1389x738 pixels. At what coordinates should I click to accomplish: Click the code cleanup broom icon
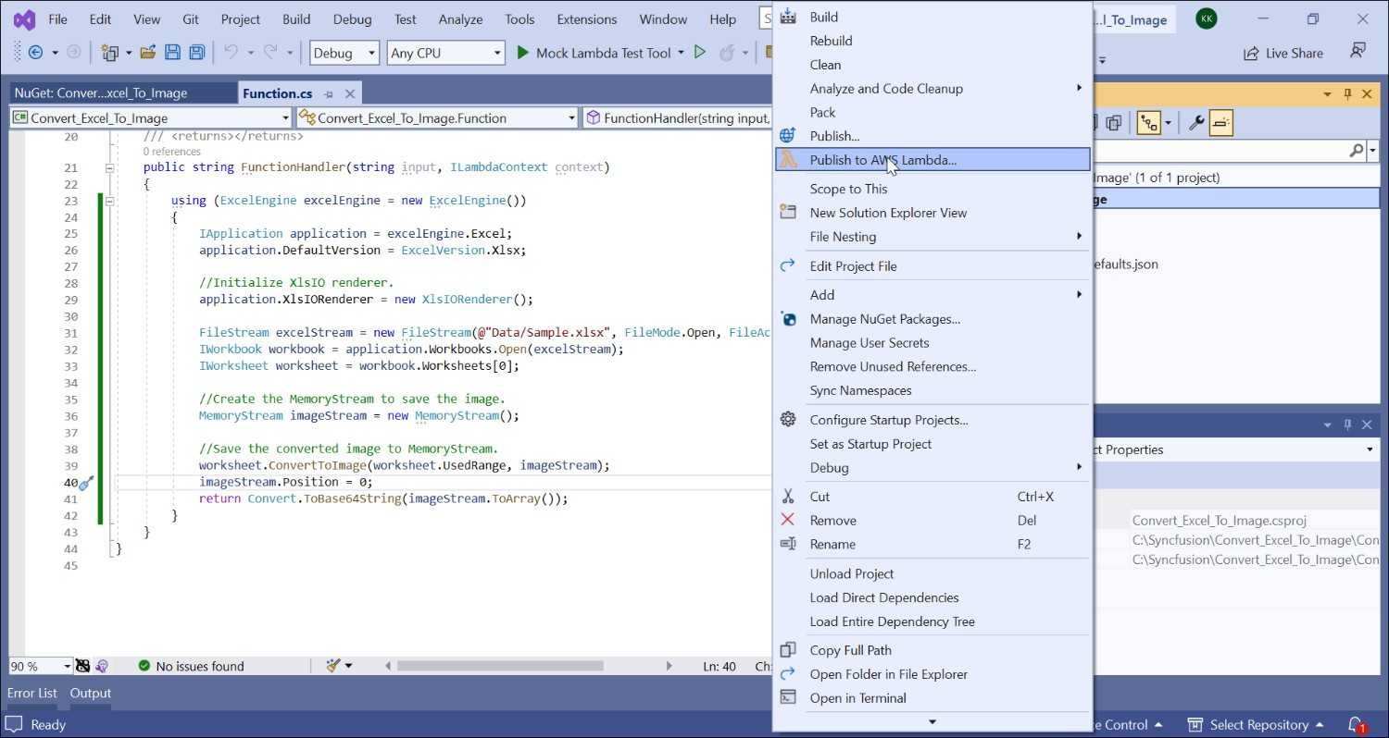coord(334,666)
